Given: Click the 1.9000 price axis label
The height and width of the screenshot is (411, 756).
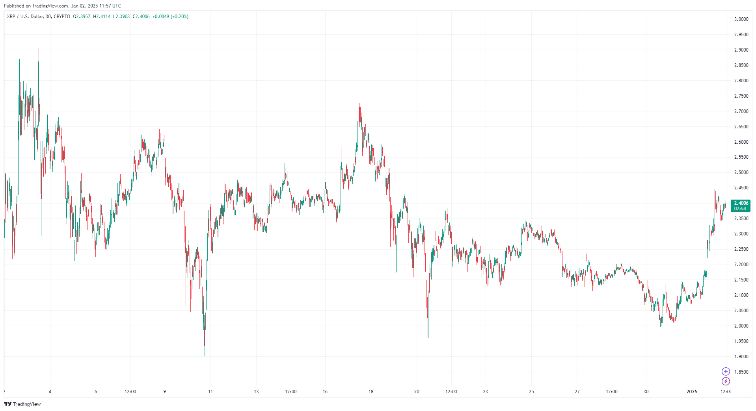Looking at the screenshot, I should (x=741, y=357).
